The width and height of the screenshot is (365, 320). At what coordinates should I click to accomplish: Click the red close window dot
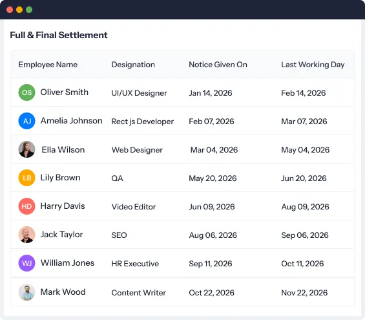[x=10, y=10]
